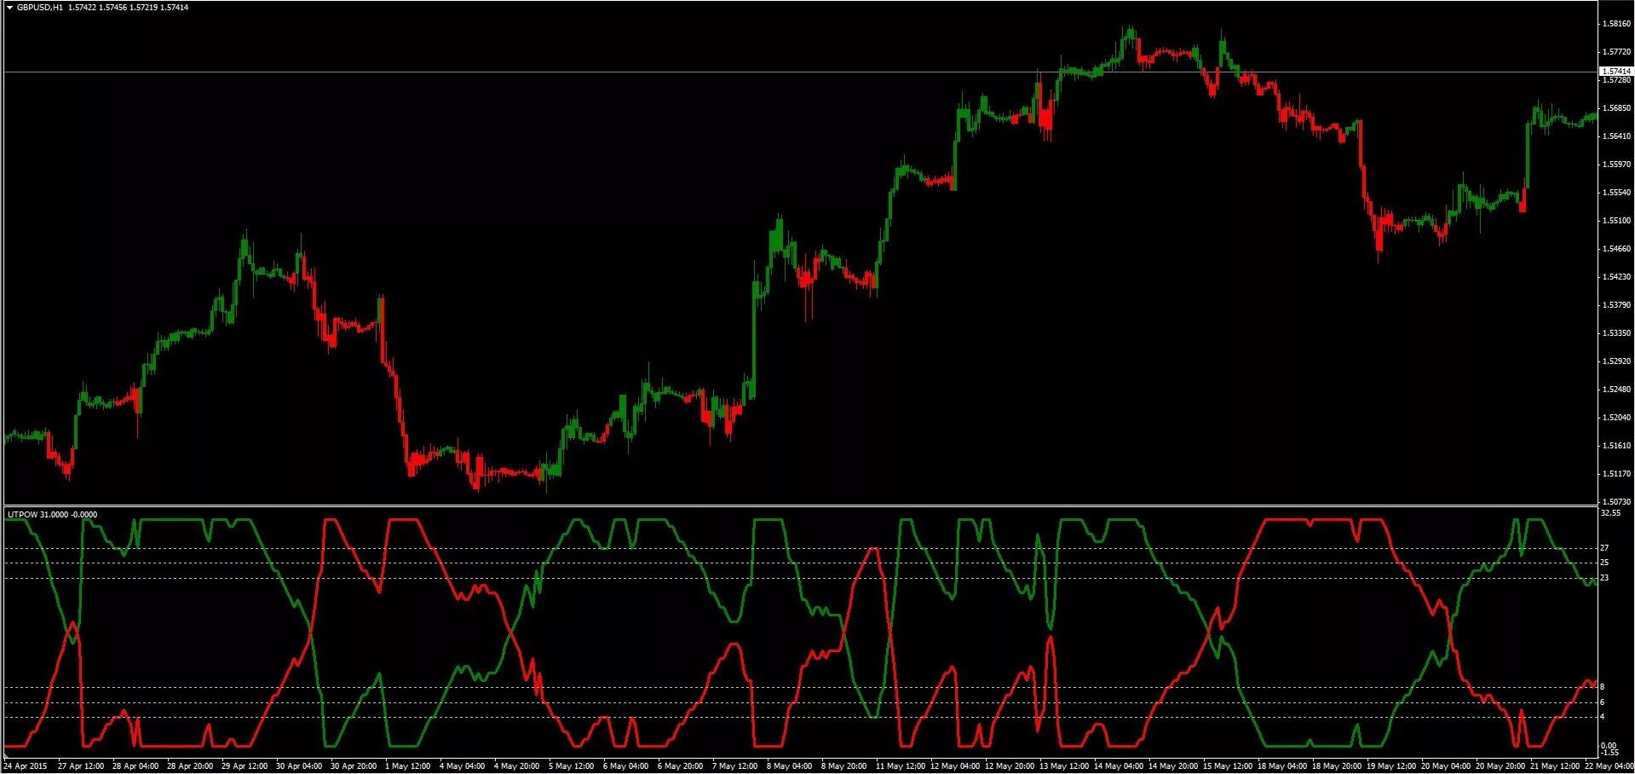The image size is (1635, 774).
Task: Click the 1.57720 price axis label
Action: coord(1617,52)
